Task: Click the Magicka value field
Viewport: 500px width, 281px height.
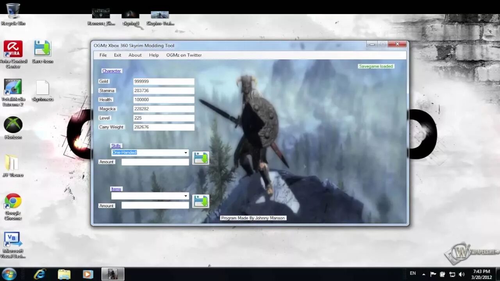Action: 164,109
